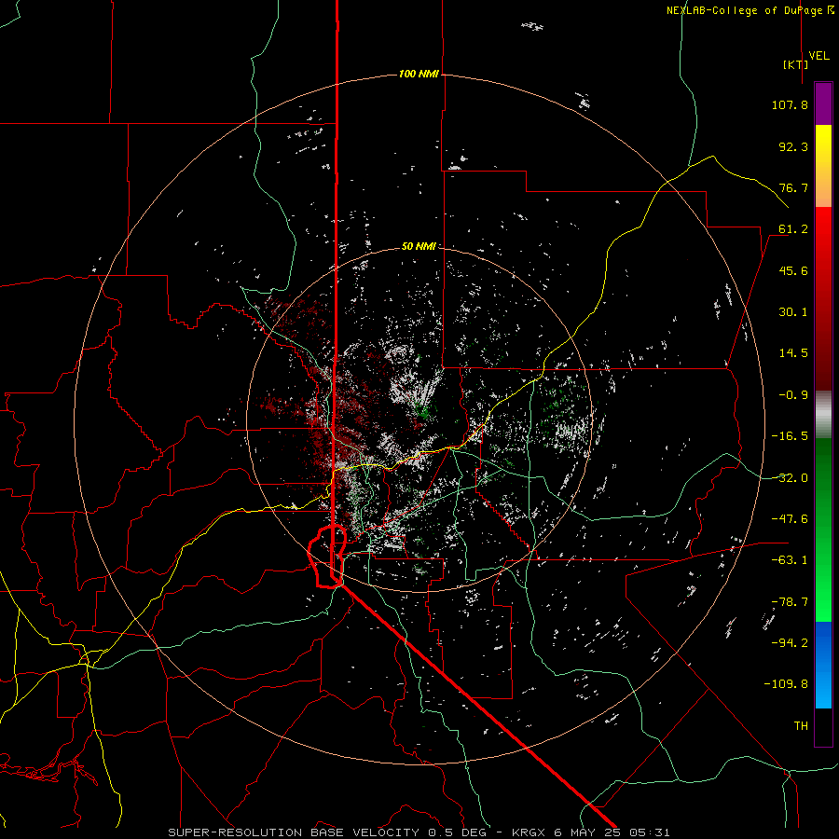This screenshot has height=839, width=839.
Task: Click the KRGX radar site identifier
Action: pos(530,832)
